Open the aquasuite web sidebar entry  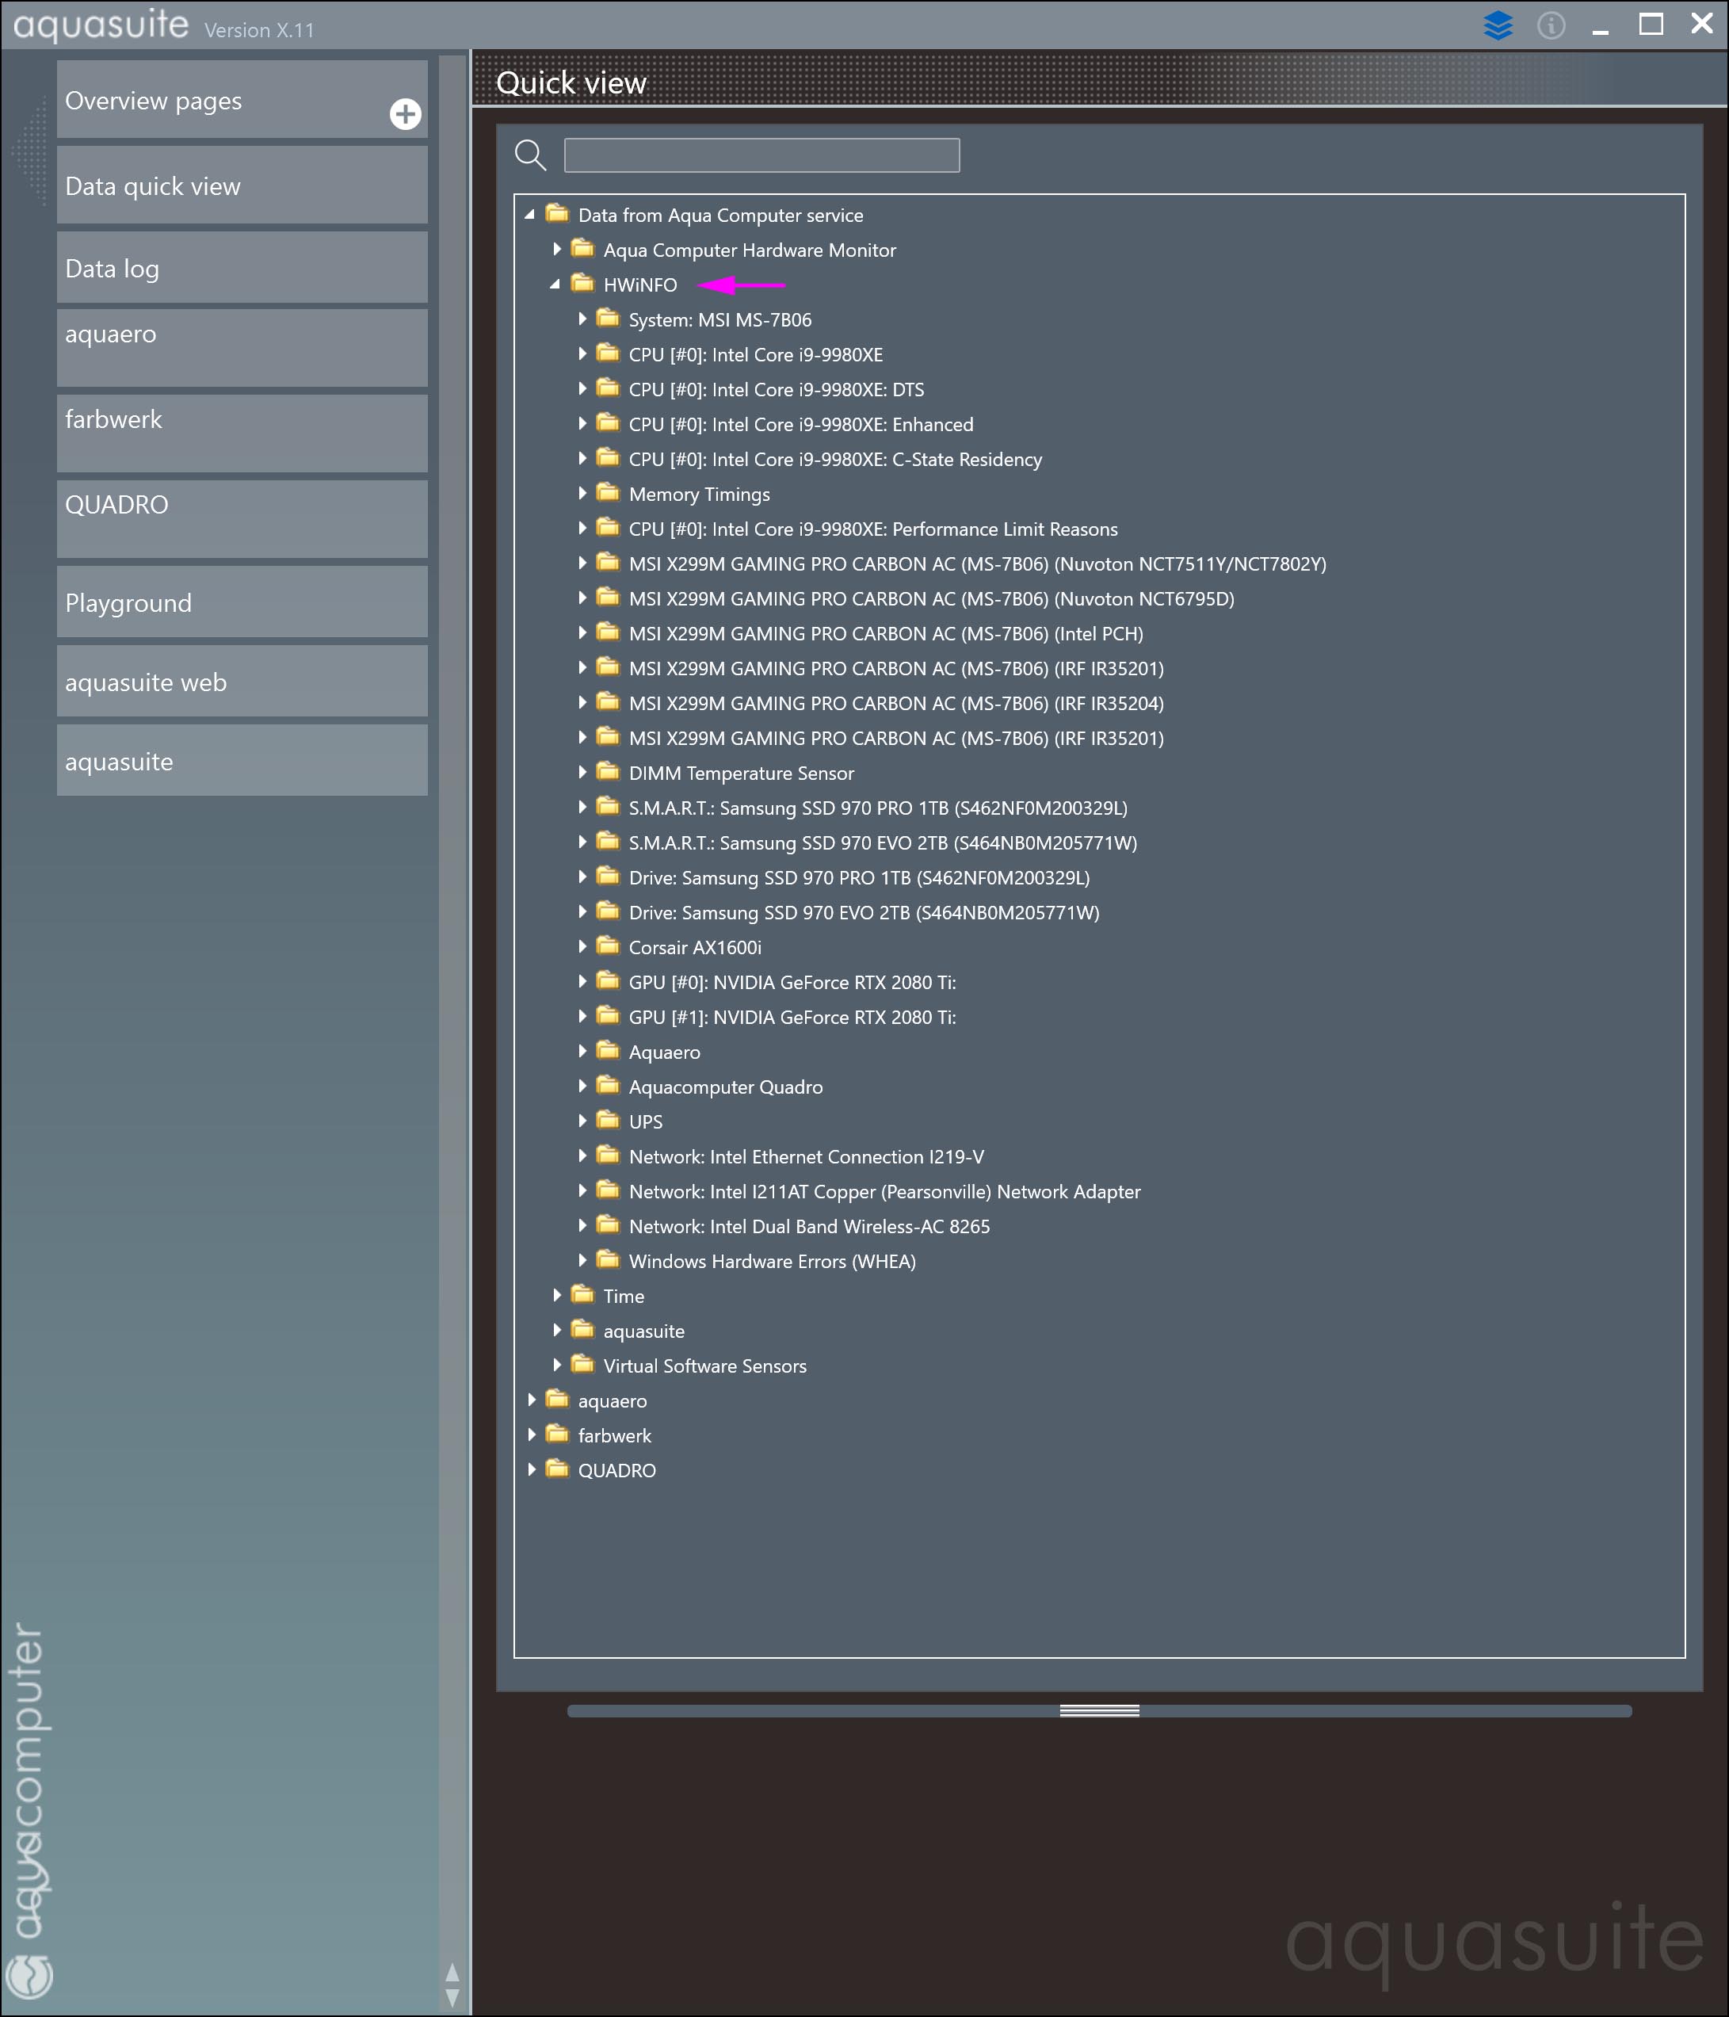click(x=242, y=682)
